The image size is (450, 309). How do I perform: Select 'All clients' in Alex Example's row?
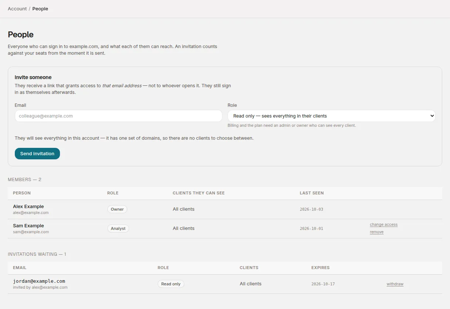tap(184, 209)
